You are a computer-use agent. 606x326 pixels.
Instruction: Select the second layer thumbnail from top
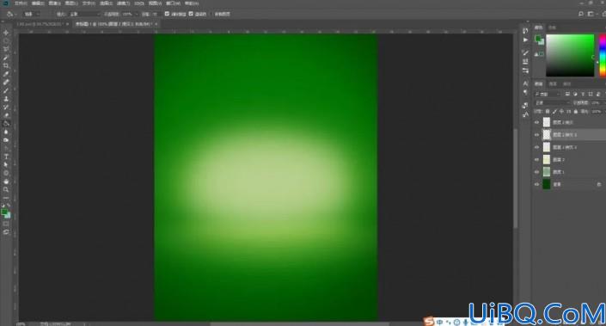(x=547, y=134)
